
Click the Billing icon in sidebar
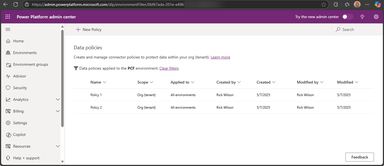pyautogui.click(x=8, y=111)
